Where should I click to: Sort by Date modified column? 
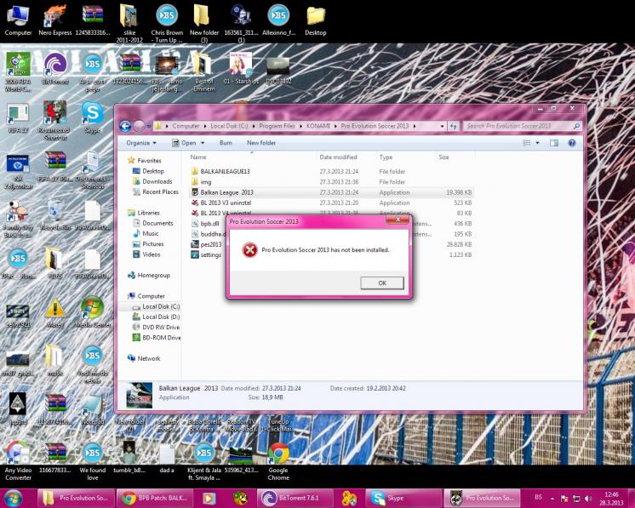tap(338, 157)
